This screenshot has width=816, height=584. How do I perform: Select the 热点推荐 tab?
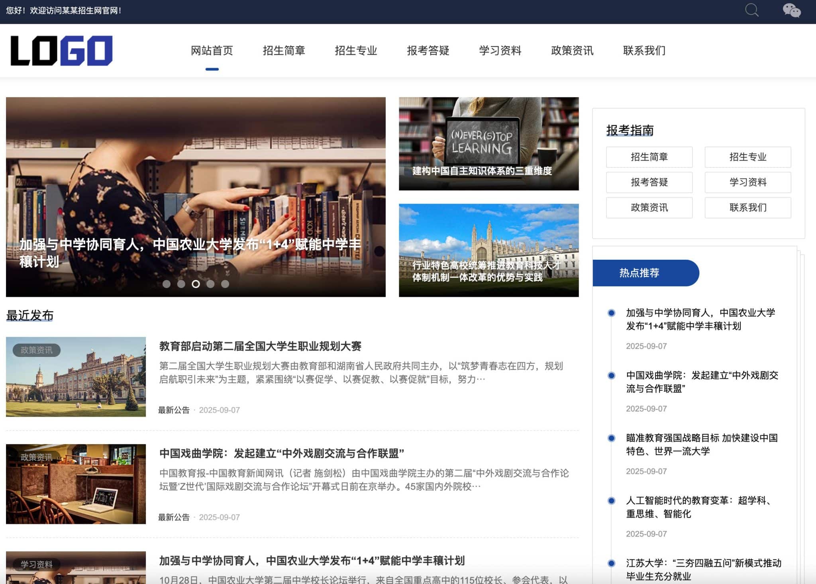coord(645,273)
